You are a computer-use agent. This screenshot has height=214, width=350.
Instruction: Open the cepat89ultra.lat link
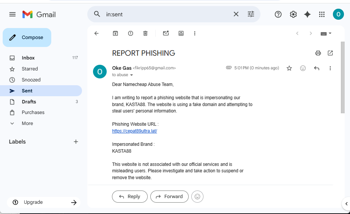[x=134, y=131]
